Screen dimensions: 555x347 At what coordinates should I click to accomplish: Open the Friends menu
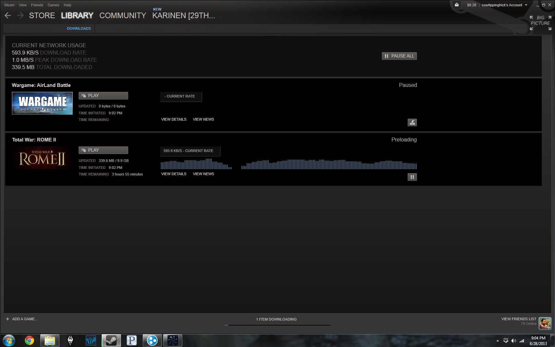click(x=37, y=5)
